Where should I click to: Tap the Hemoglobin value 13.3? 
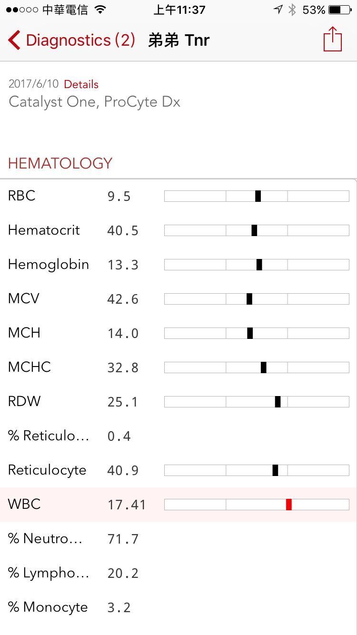(123, 265)
